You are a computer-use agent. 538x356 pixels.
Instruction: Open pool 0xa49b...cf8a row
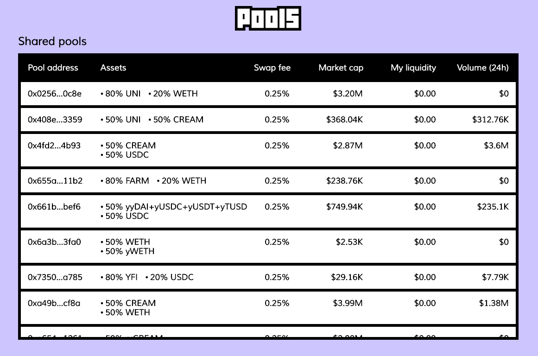(268, 308)
